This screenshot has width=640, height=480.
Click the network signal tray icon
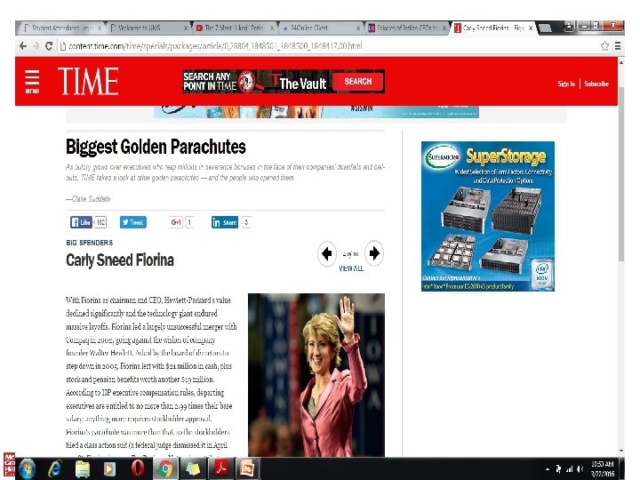pyautogui.click(x=569, y=469)
